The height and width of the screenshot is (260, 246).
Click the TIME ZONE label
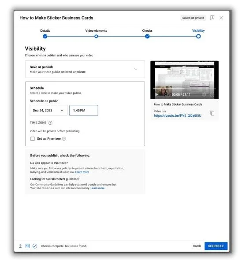(x=38, y=123)
